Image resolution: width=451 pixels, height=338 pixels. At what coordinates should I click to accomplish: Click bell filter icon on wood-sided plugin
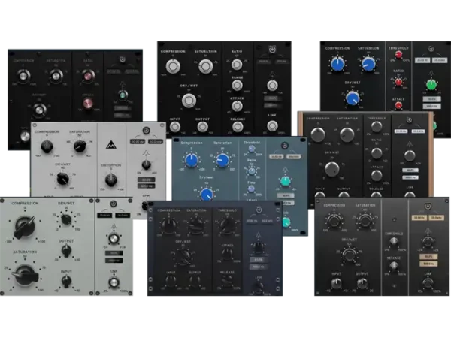(x=410, y=144)
